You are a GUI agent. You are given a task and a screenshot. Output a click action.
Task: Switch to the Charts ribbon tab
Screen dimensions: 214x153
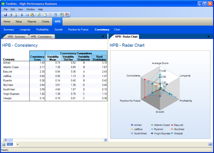click(x=45, y=21)
